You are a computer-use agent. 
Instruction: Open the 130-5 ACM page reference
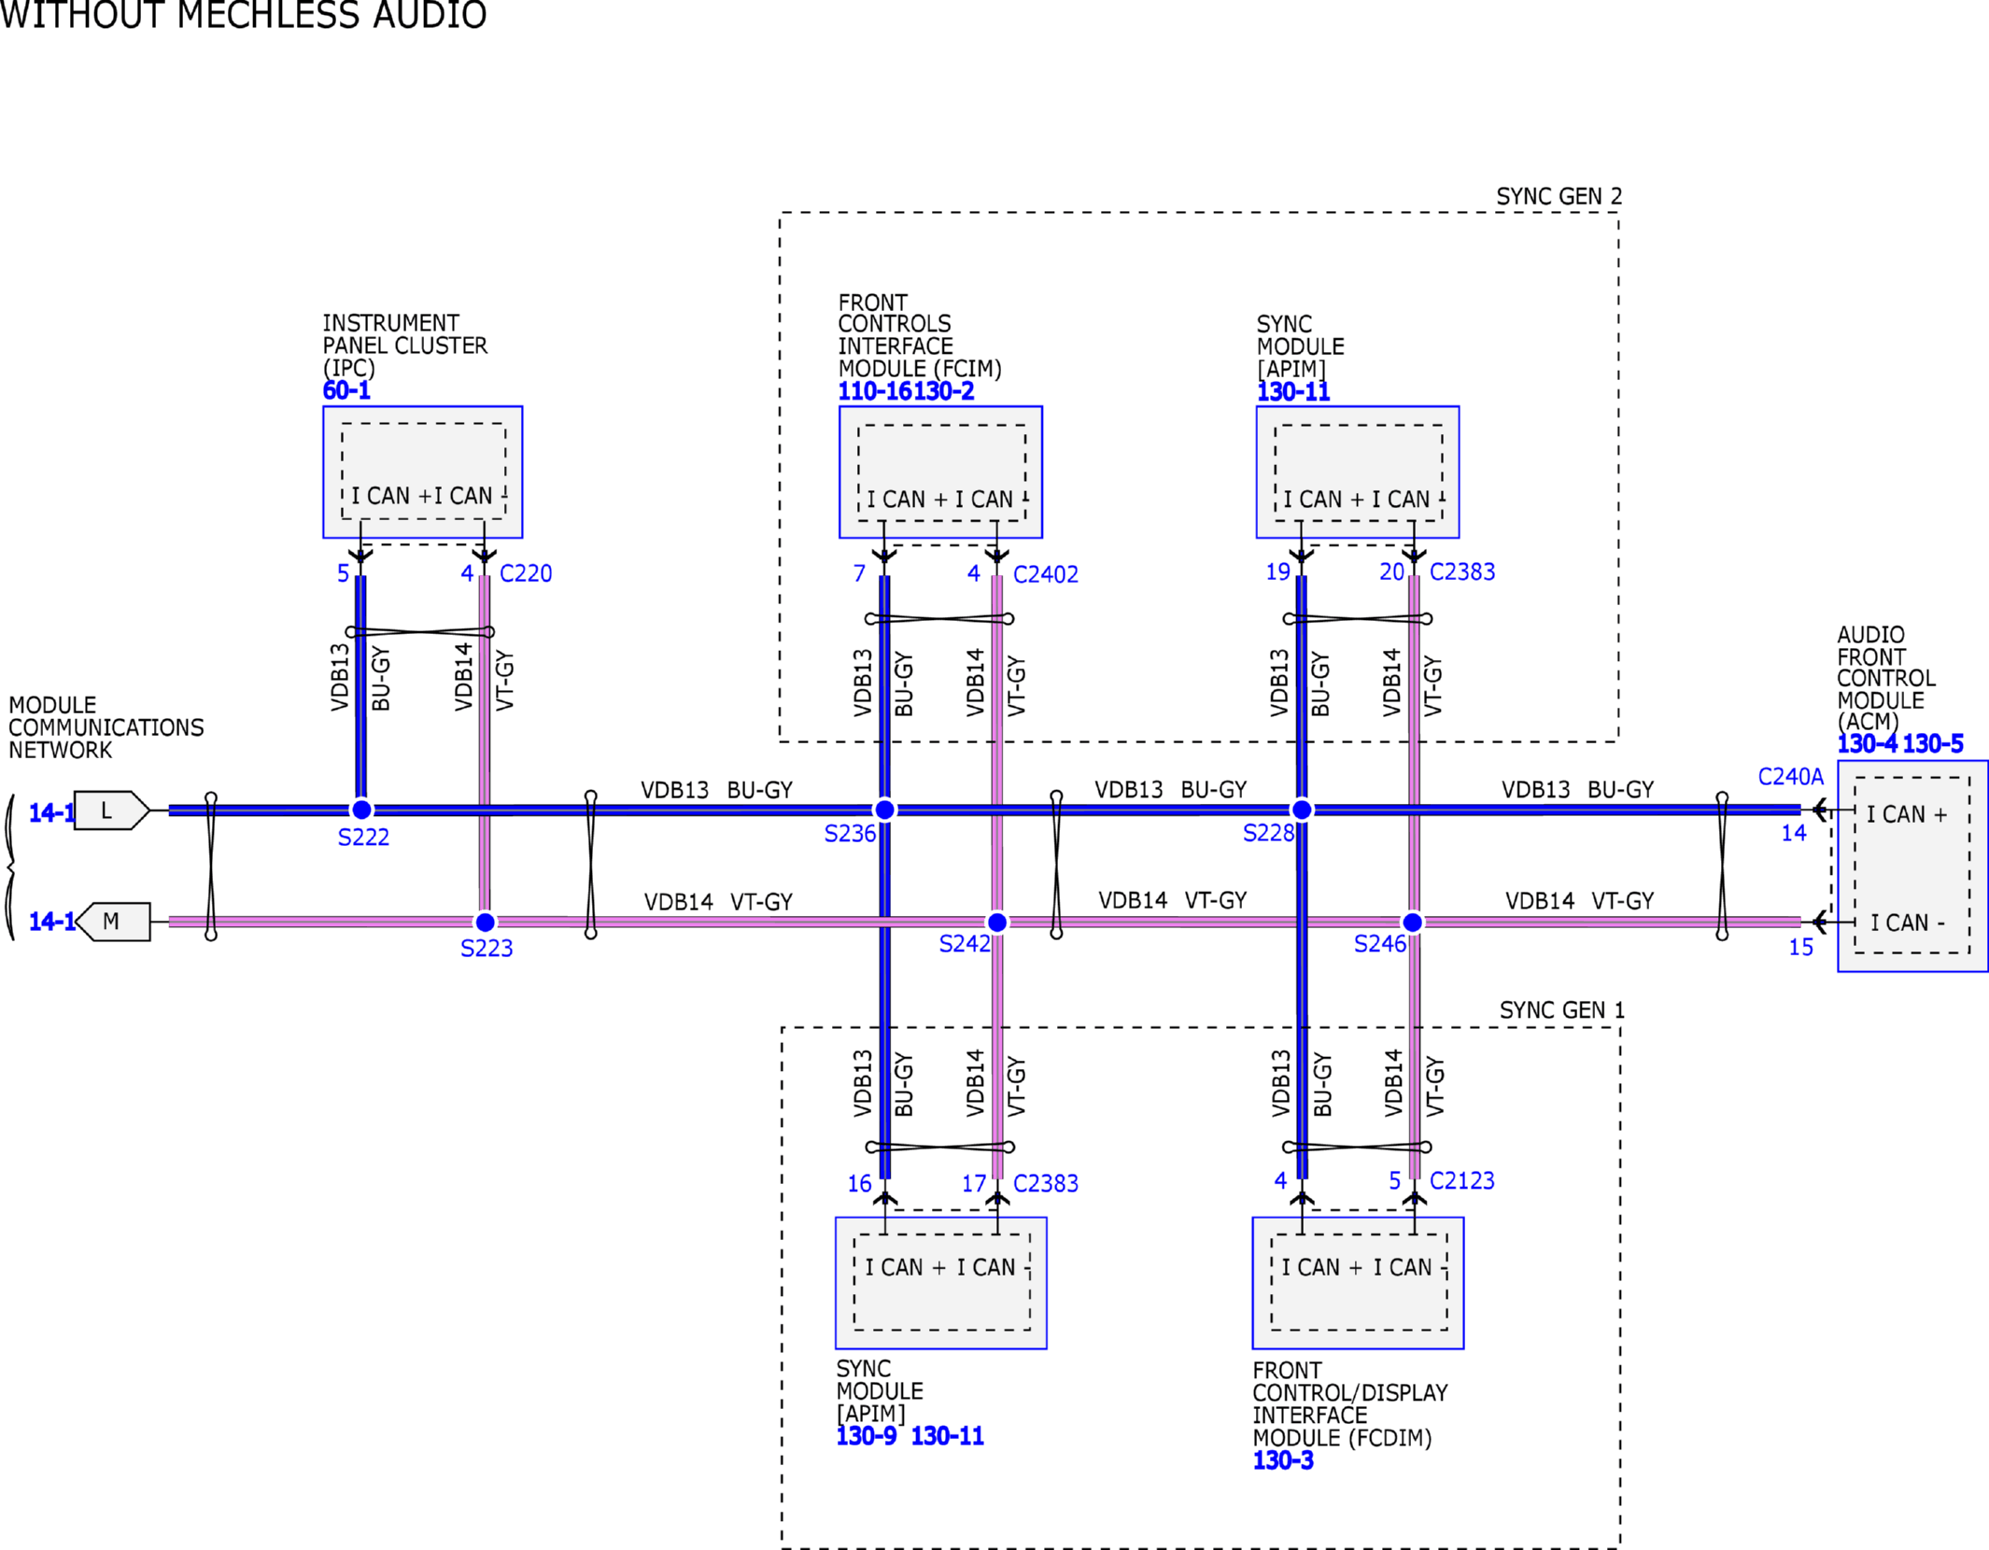pyautogui.click(x=1933, y=744)
